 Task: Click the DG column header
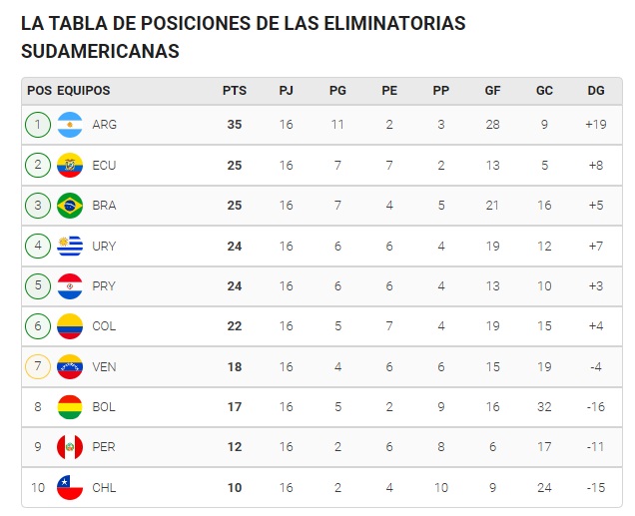tap(596, 90)
